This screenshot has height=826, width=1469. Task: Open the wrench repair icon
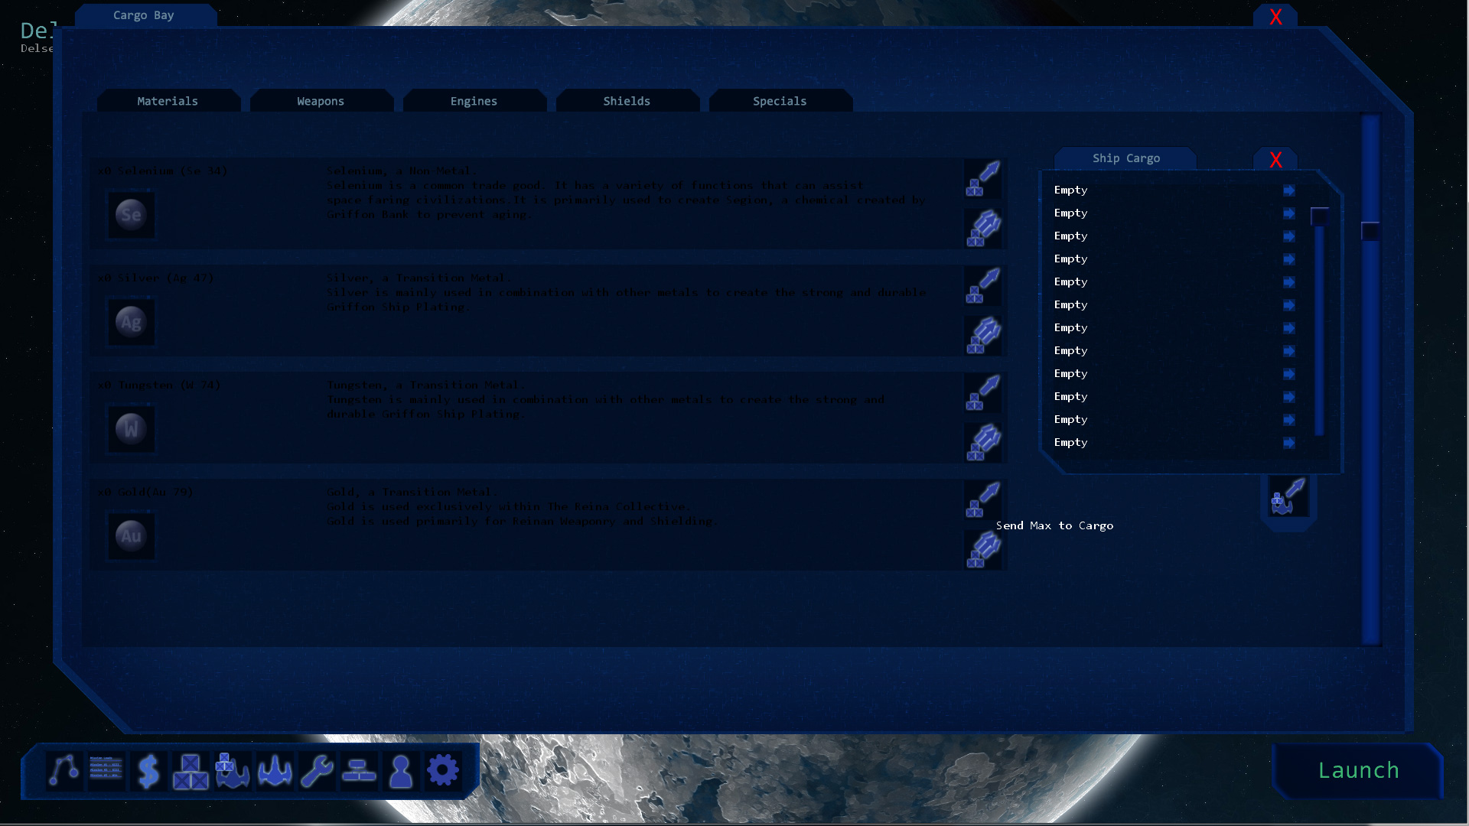click(317, 770)
